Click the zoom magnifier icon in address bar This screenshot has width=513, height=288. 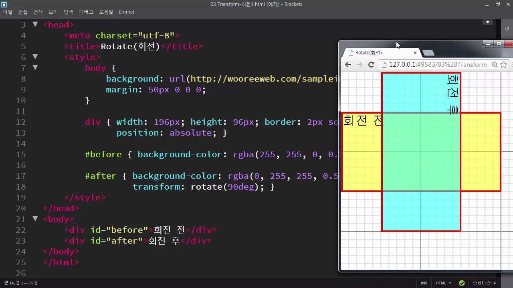495,65
